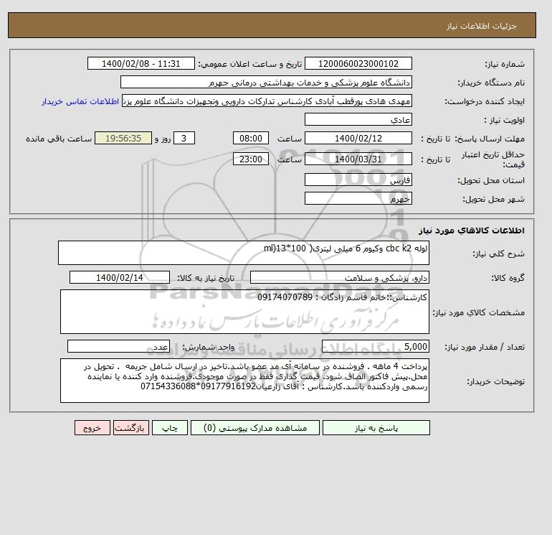
Task: Click general description box لوله cbc k2
Action: [x=244, y=253]
